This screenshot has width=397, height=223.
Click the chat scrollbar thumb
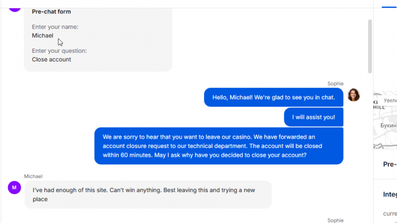point(370,46)
